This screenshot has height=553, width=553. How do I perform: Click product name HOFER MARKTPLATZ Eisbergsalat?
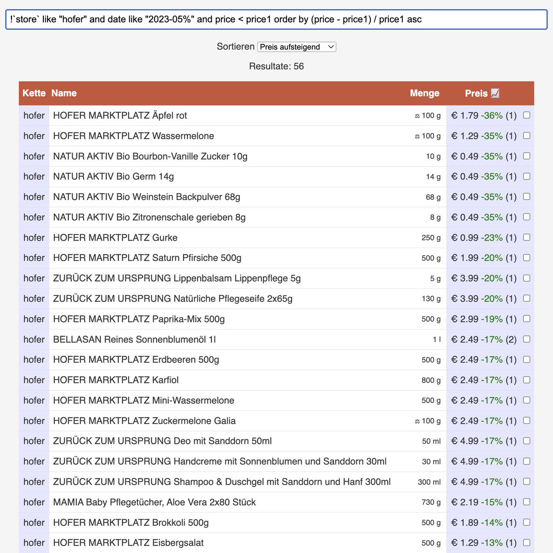pos(128,543)
